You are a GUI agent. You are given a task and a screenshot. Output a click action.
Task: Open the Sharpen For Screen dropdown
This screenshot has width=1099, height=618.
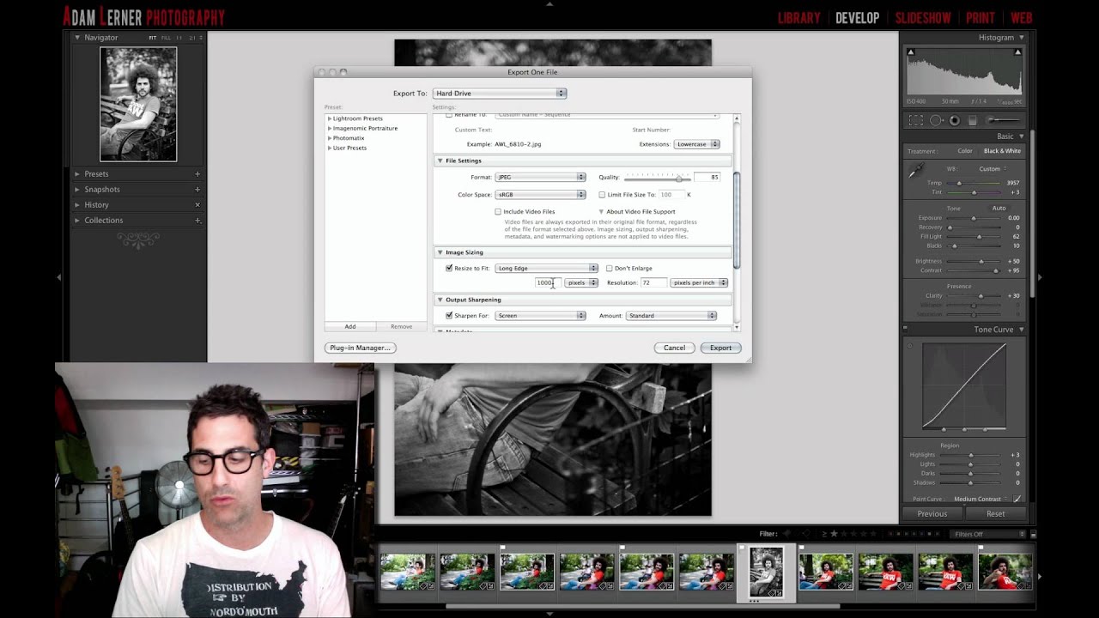pos(540,316)
